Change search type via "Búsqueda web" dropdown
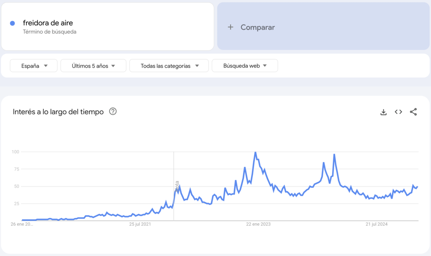The width and height of the screenshot is (431, 256). coord(245,65)
